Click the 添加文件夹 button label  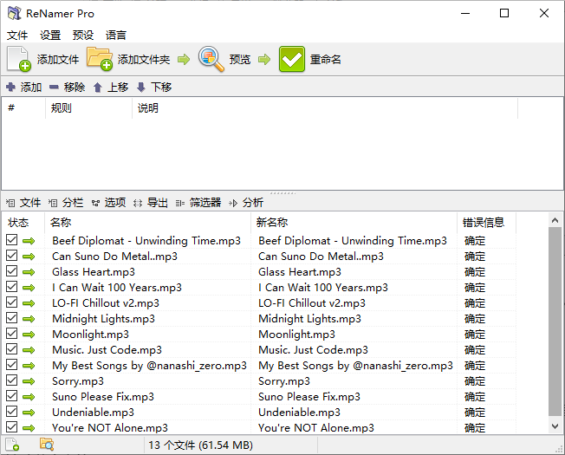(143, 59)
